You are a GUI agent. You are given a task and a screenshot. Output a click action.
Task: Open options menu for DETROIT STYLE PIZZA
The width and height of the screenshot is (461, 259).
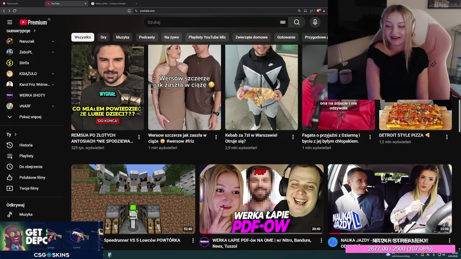point(447,137)
